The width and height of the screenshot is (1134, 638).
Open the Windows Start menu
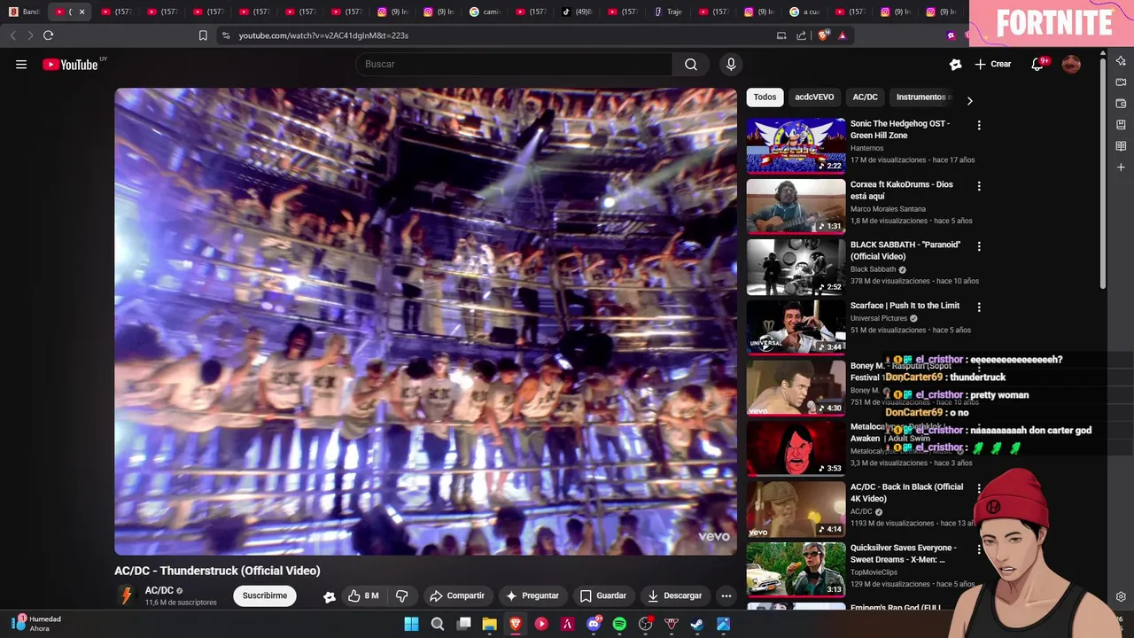tap(411, 624)
